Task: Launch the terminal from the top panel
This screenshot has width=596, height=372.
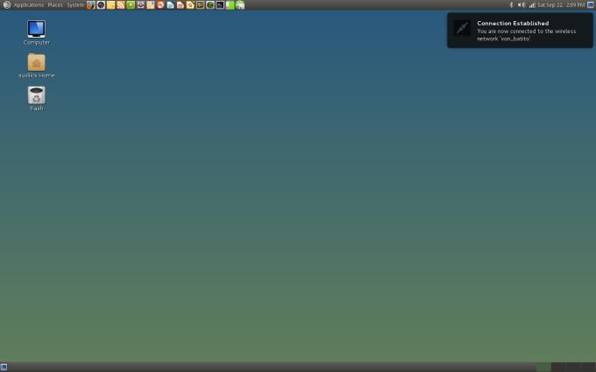Action: [220, 5]
